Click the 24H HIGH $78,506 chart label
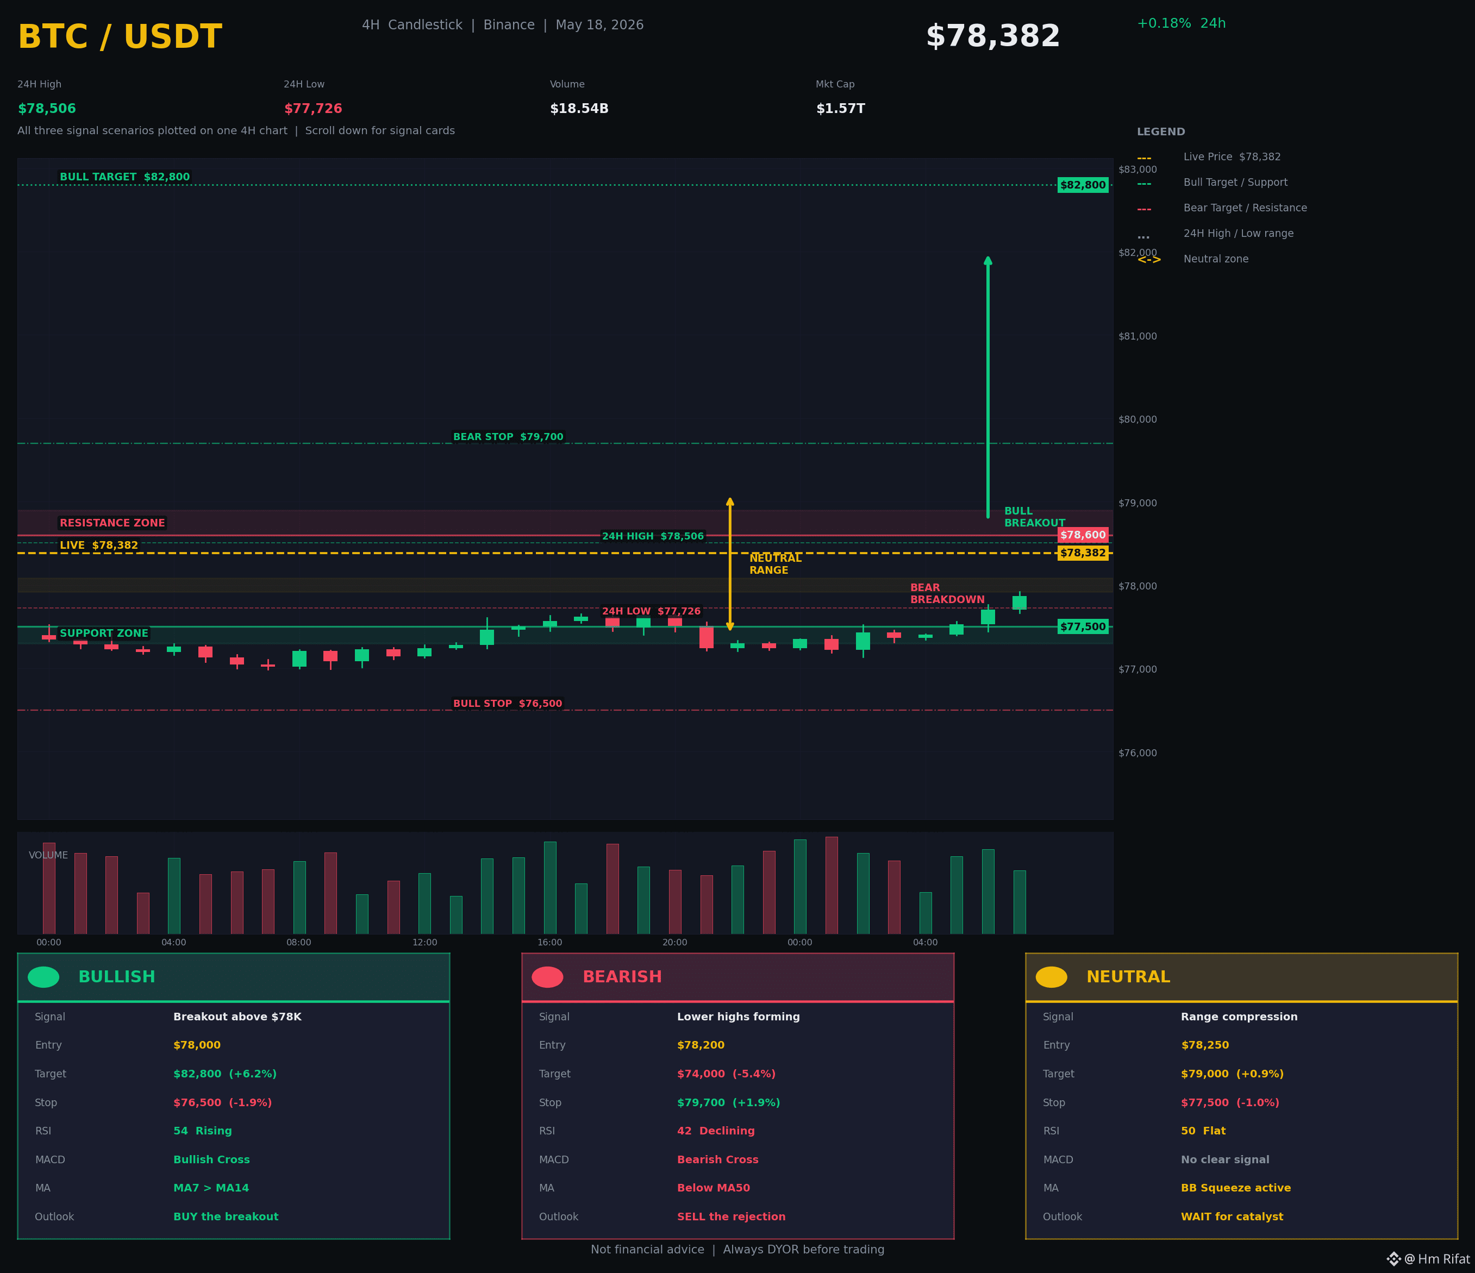Image resolution: width=1475 pixels, height=1273 pixels. (653, 536)
